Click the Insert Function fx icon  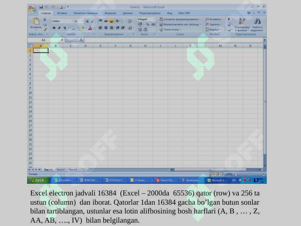click(82, 40)
